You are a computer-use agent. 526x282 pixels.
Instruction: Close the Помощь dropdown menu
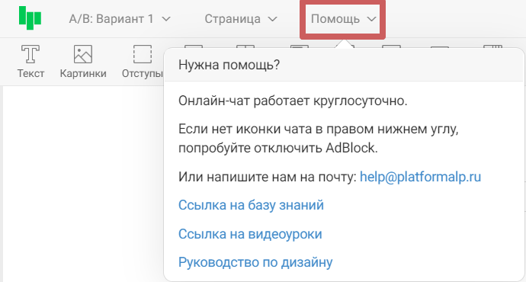[x=343, y=19]
